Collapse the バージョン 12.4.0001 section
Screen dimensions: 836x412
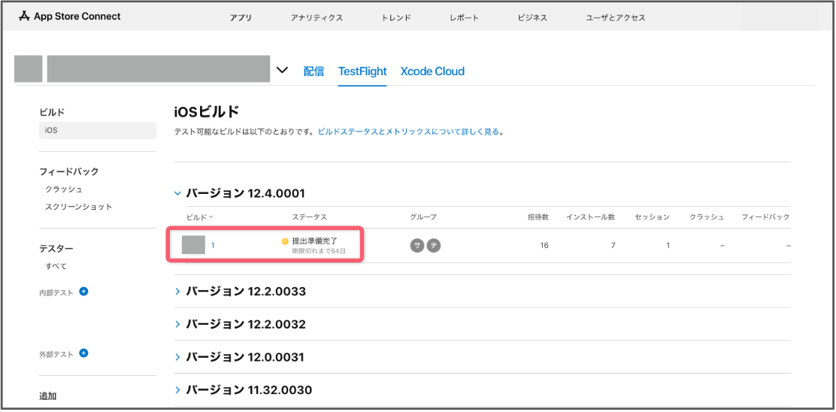tap(178, 193)
